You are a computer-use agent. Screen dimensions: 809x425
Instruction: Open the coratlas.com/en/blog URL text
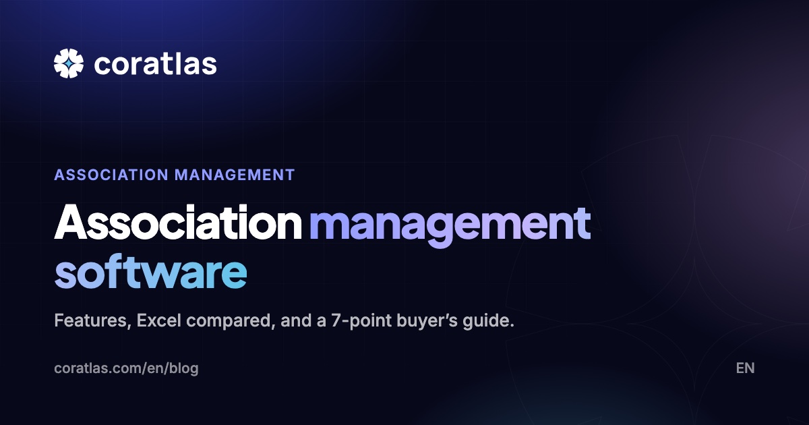[126, 368]
